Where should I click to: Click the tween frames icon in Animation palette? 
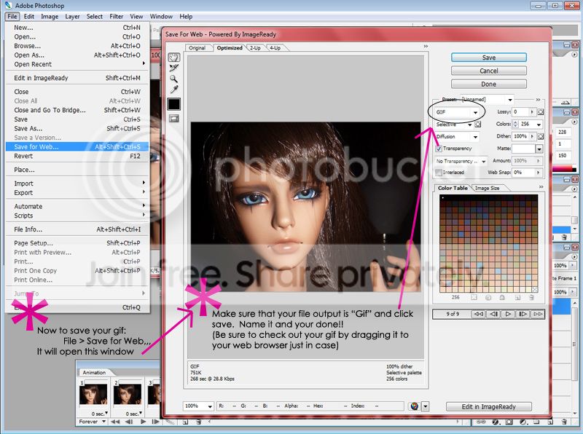[x=170, y=422]
